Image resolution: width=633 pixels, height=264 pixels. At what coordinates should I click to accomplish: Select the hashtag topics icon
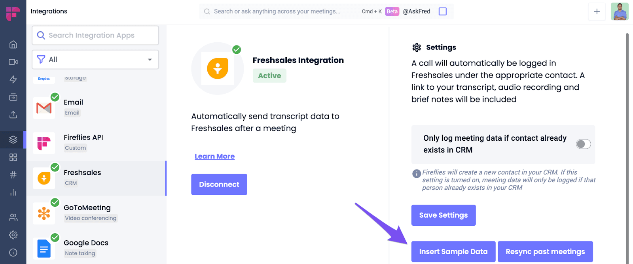pos(13,175)
